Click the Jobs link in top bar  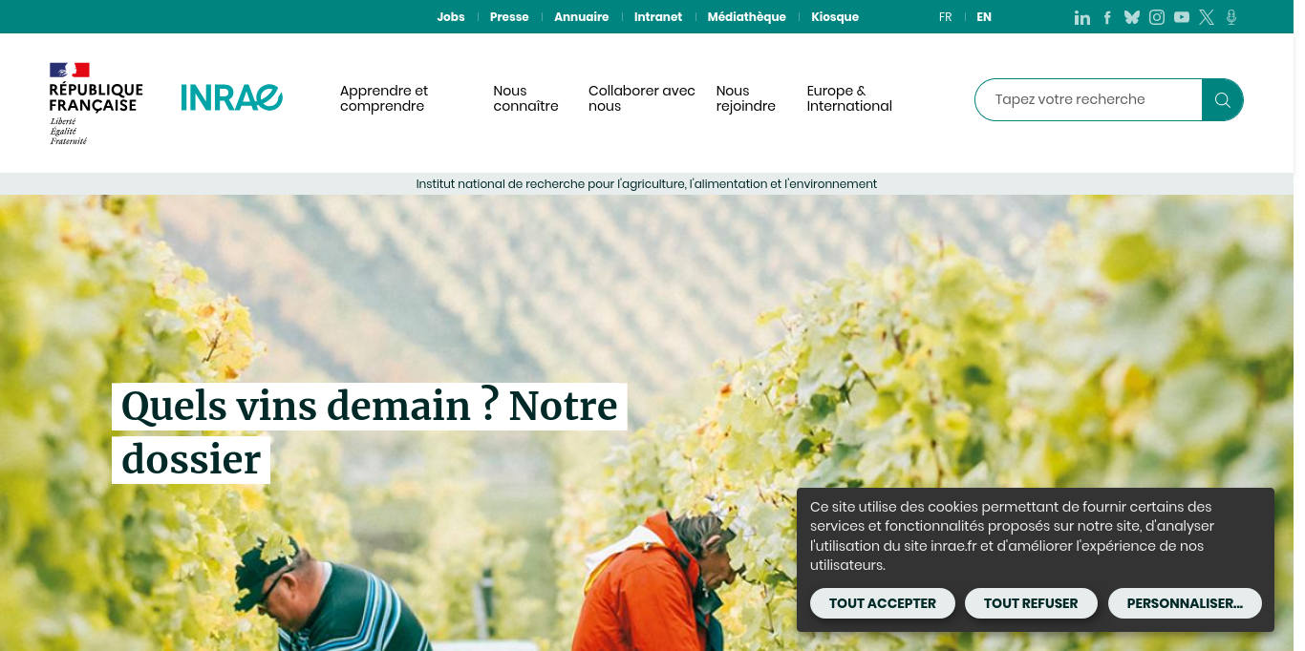[451, 17]
